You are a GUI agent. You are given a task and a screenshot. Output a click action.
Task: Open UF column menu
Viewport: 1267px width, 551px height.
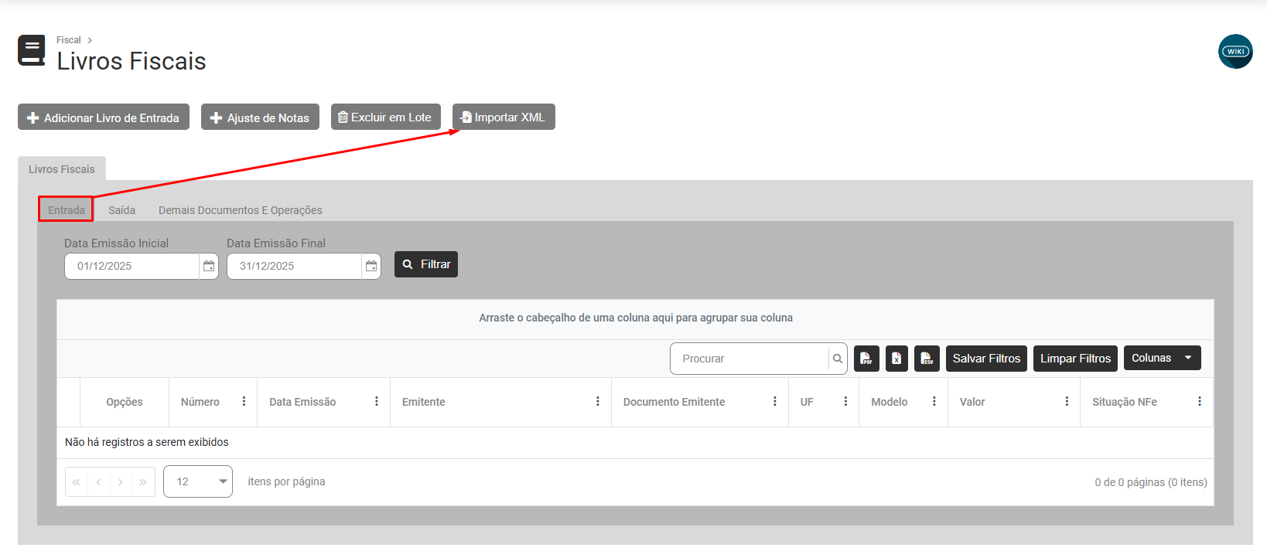click(x=845, y=402)
